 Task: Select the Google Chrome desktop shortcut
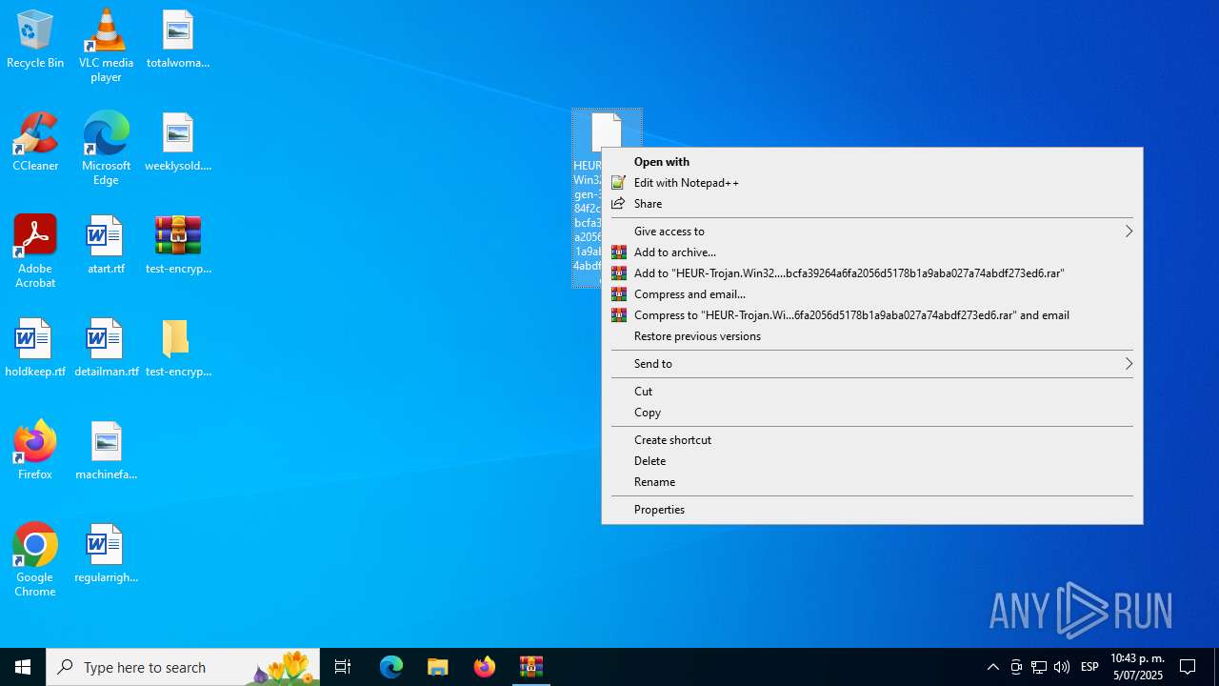point(35,560)
